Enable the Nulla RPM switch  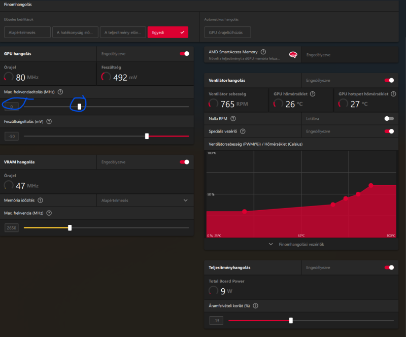coord(389,118)
